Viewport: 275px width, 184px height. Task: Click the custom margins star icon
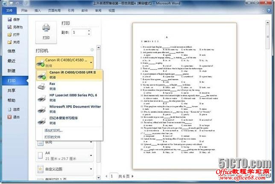click(40, 169)
